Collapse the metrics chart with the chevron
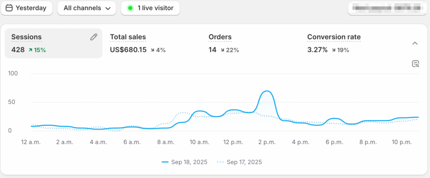 [x=415, y=43]
